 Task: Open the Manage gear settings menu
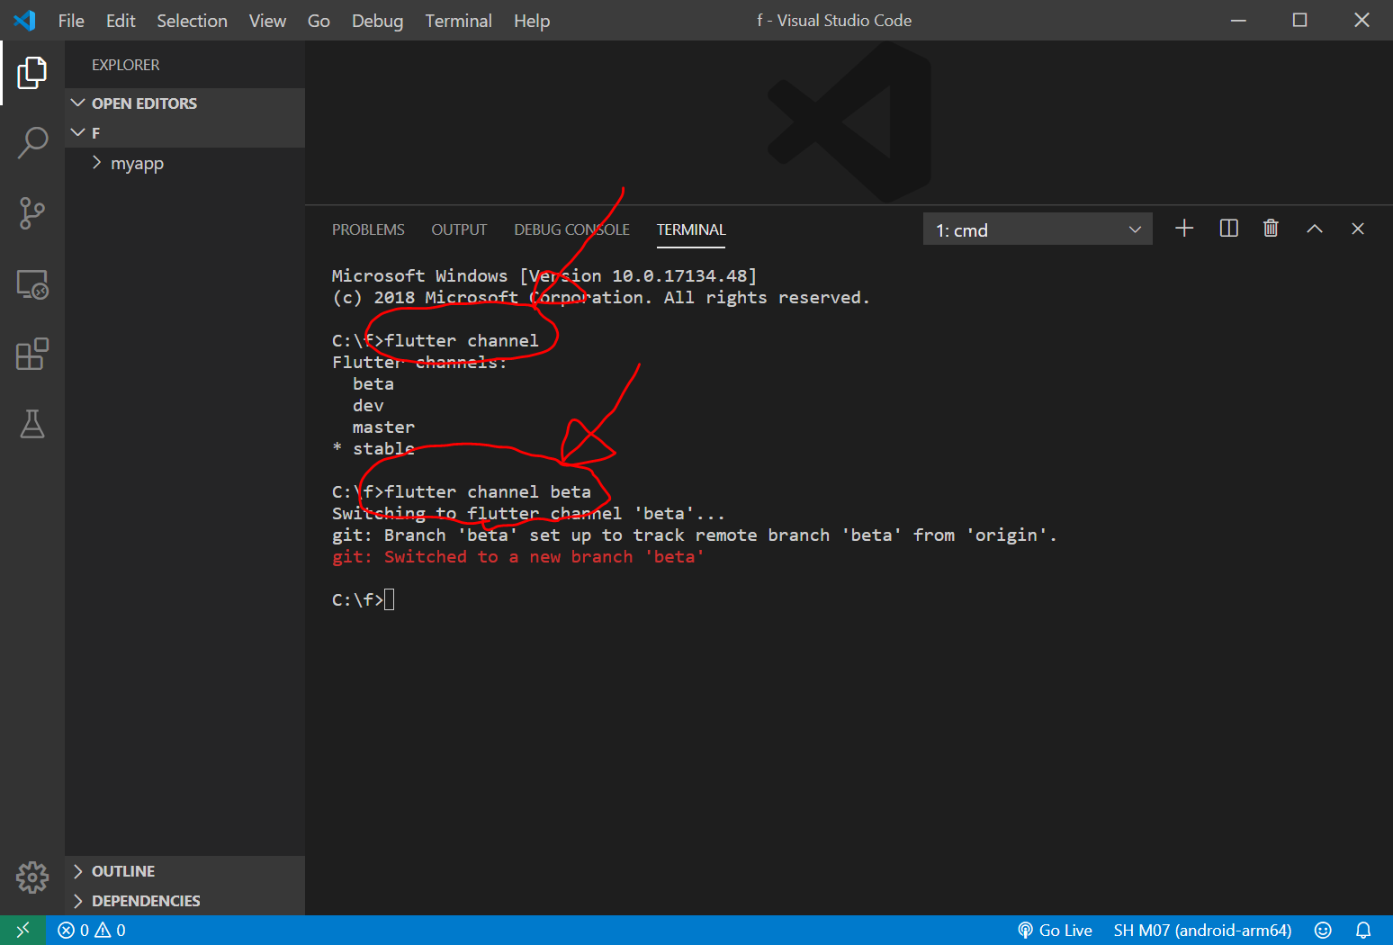[32, 877]
